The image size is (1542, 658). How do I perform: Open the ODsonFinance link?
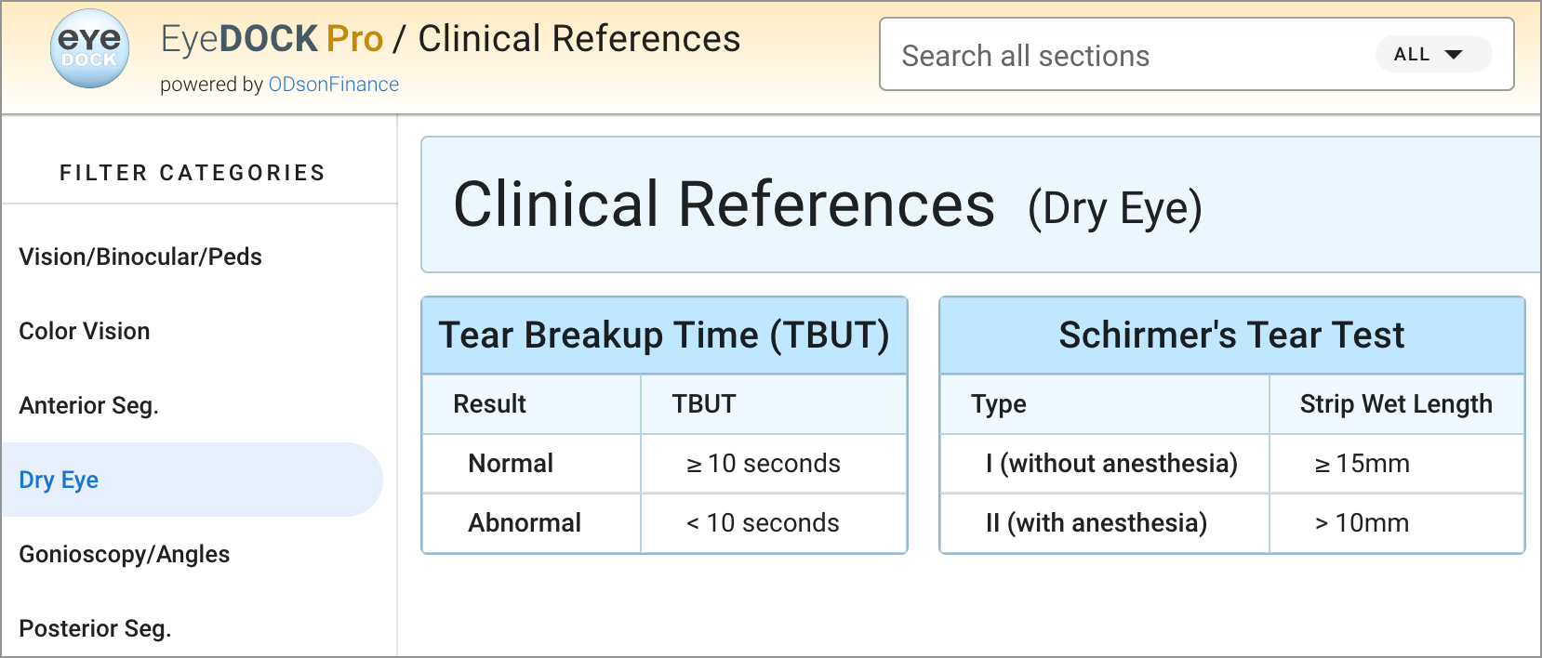point(333,85)
